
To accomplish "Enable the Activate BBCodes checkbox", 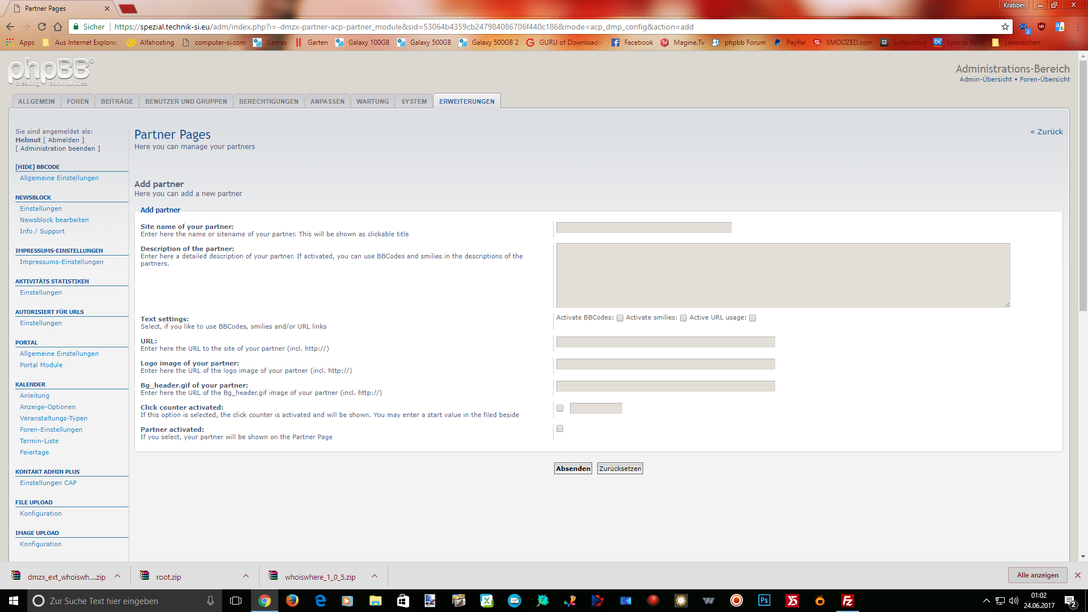I will click(620, 318).
